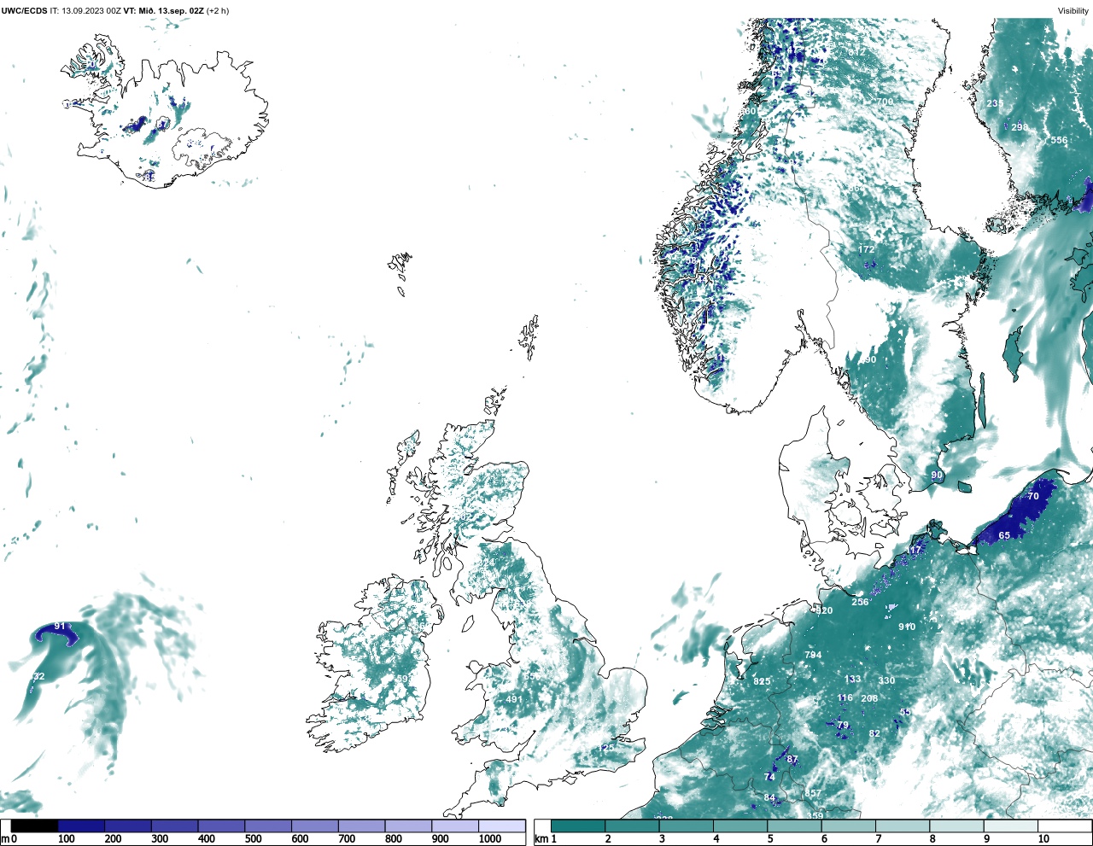
Task: Click the 900–1000 m lavender legend swatch
Action: coord(455,826)
